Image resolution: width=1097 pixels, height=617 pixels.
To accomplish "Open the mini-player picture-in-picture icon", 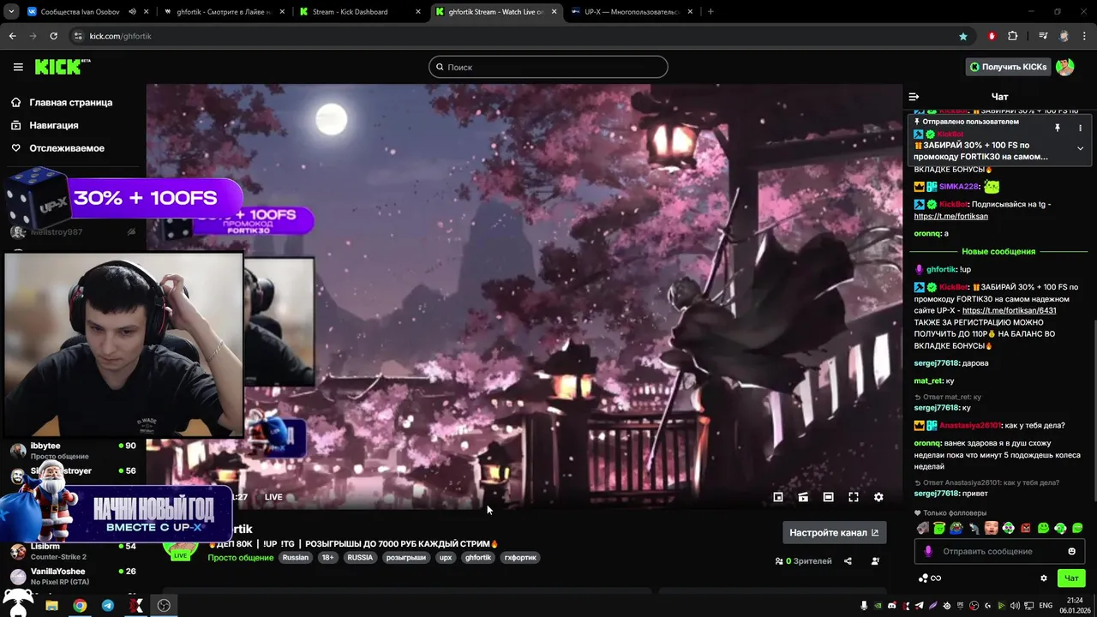I will (778, 497).
